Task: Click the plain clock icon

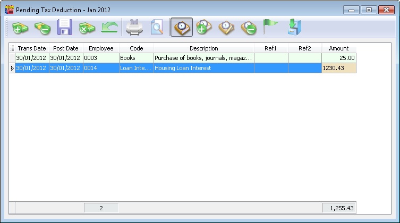Action: click(x=226, y=27)
